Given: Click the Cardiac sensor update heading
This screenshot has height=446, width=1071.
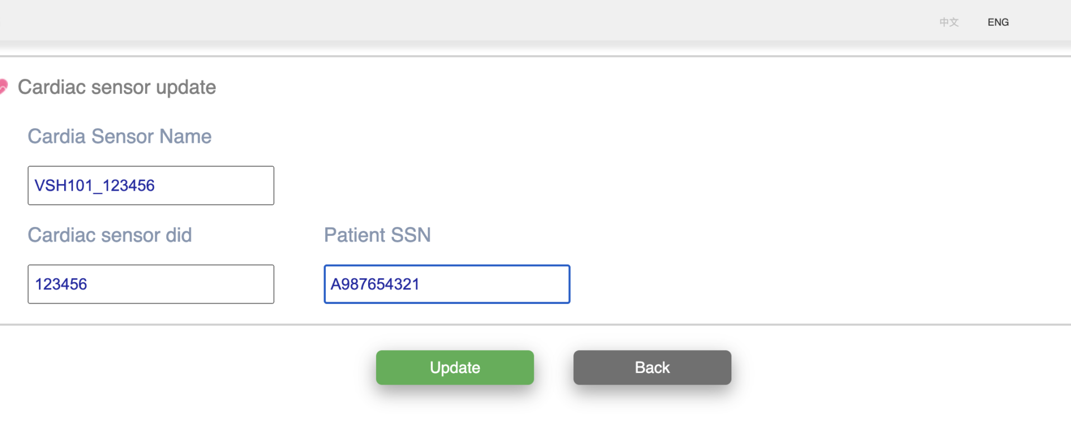Looking at the screenshot, I should 117,88.
